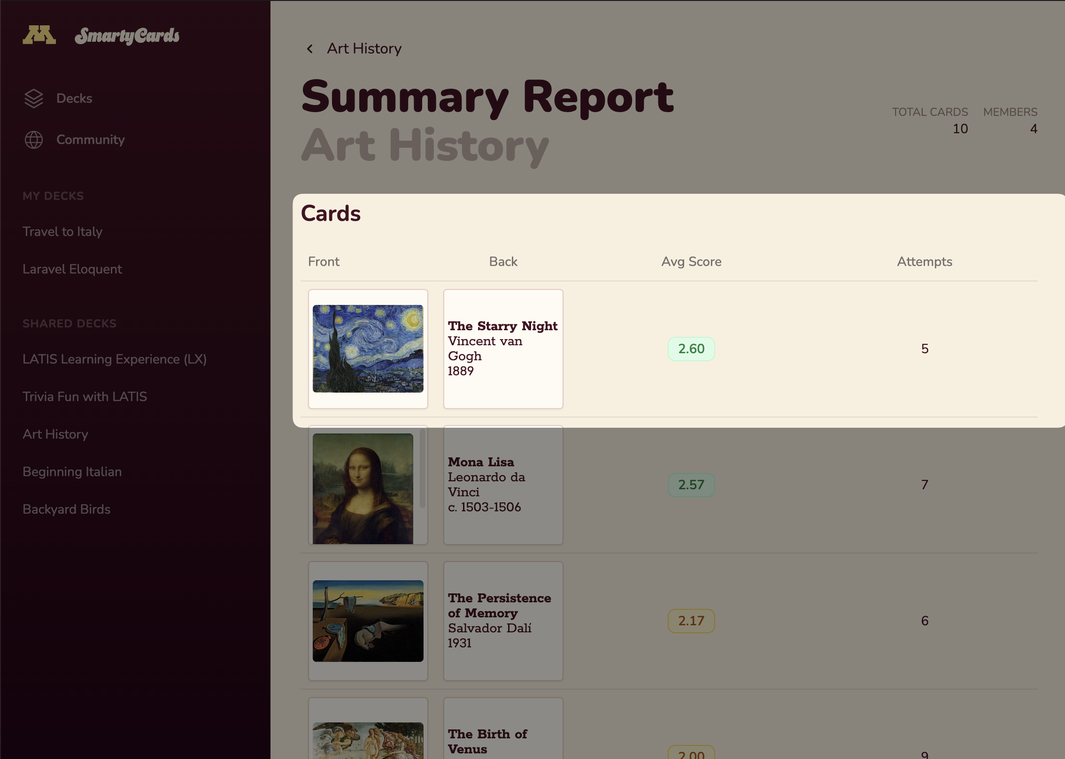This screenshot has width=1065, height=759.
Task: Click attempts value 7 for Mona Lisa
Action: tap(925, 485)
